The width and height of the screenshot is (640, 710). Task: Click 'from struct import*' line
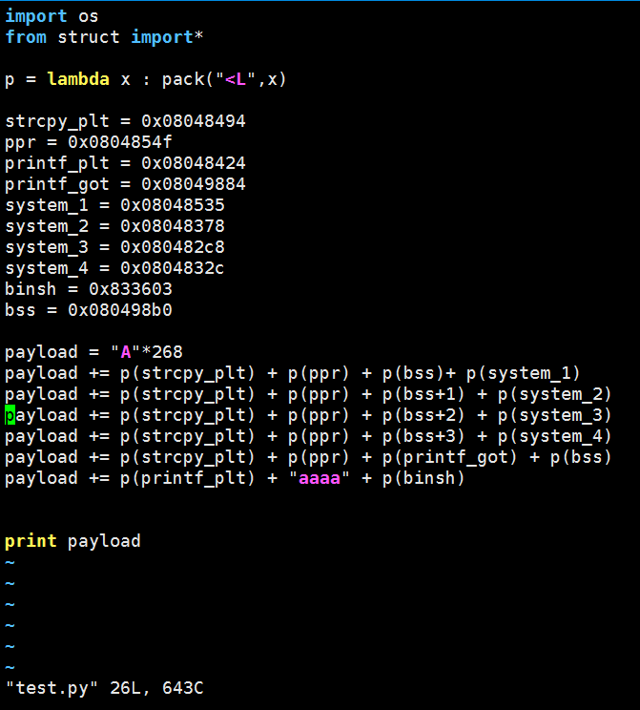(104, 37)
